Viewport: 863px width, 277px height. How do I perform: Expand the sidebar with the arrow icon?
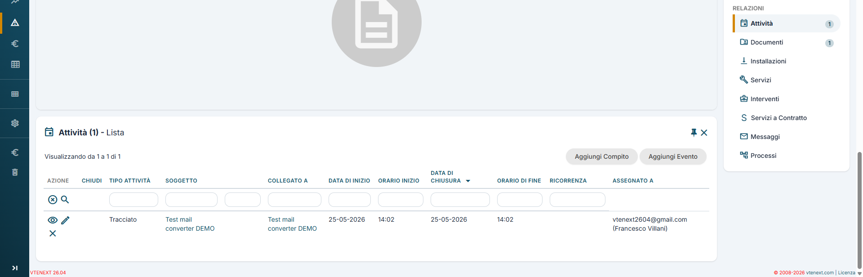coord(15,268)
